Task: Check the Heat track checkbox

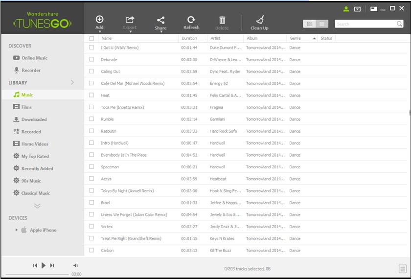Action: click(x=92, y=95)
